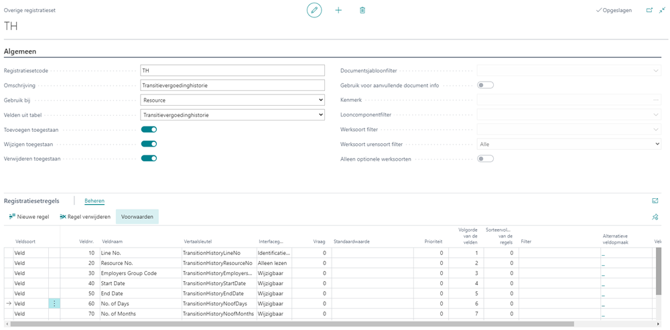
Task: Open page in new window icon
Action: point(649,11)
